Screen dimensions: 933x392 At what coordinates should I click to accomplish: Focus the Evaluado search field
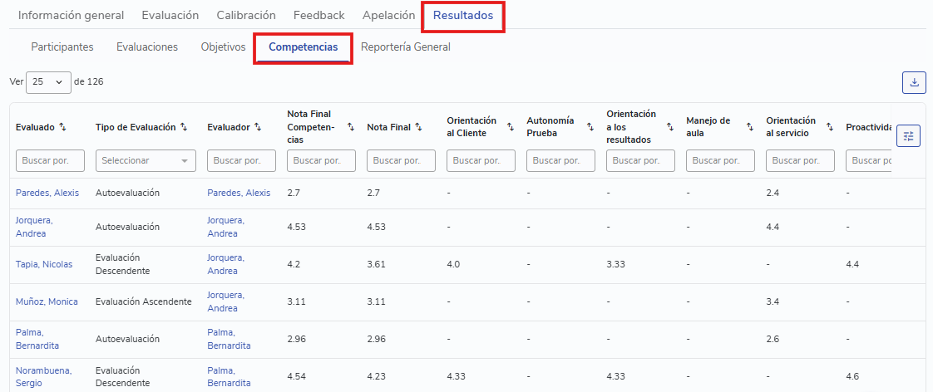tap(50, 160)
